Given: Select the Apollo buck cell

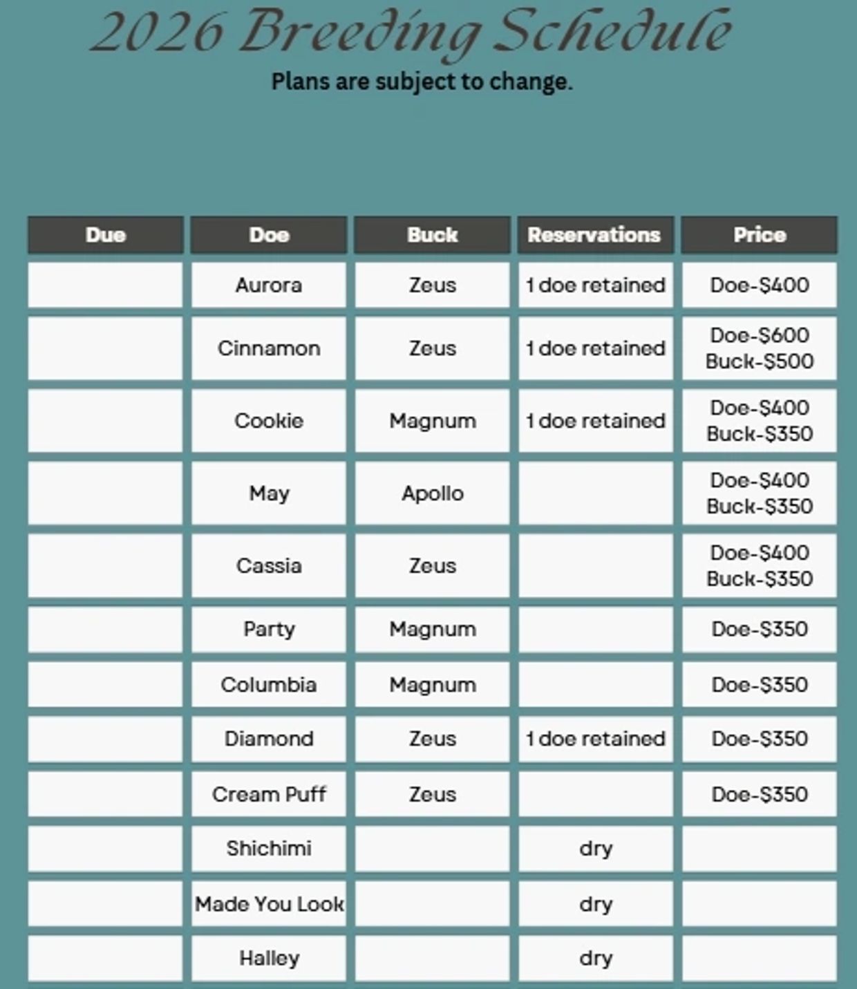Looking at the screenshot, I should click(432, 493).
